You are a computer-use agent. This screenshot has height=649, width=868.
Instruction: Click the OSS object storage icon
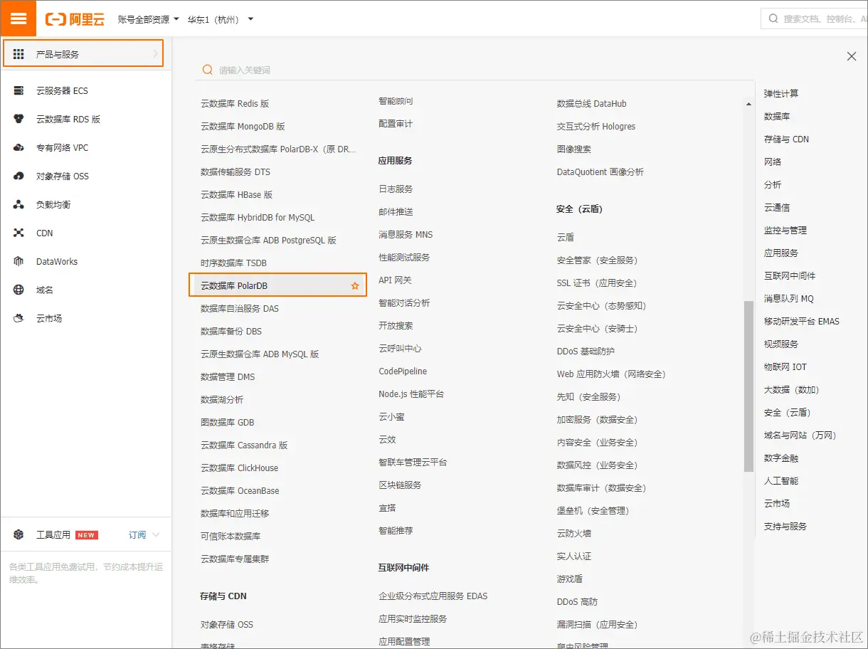point(19,176)
